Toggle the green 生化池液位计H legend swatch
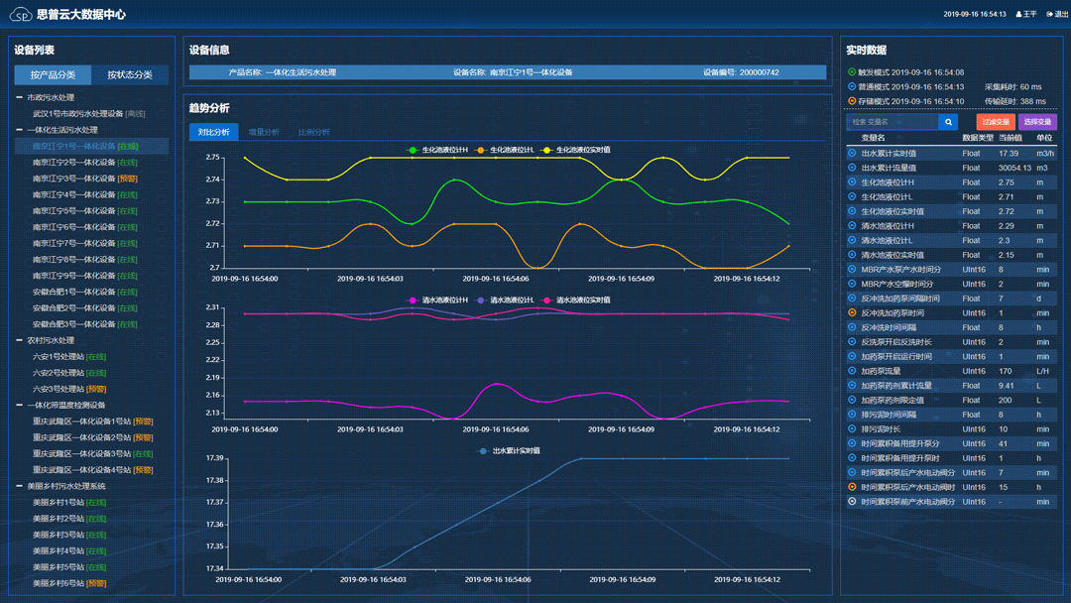Image resolution: width=1071 pixels, height=603 pixels. pyautogui.click(x=415, y=151)
